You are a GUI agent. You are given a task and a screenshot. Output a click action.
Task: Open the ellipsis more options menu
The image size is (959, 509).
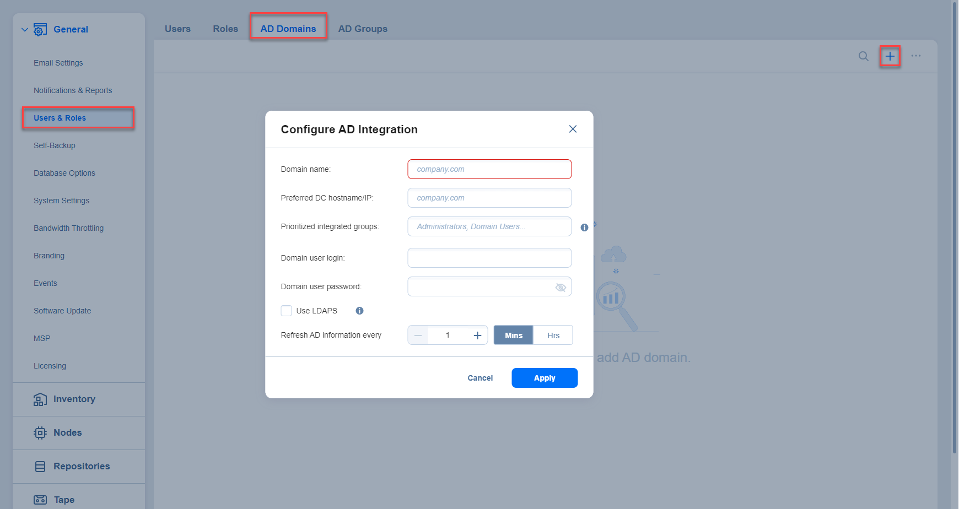point(915,56)
